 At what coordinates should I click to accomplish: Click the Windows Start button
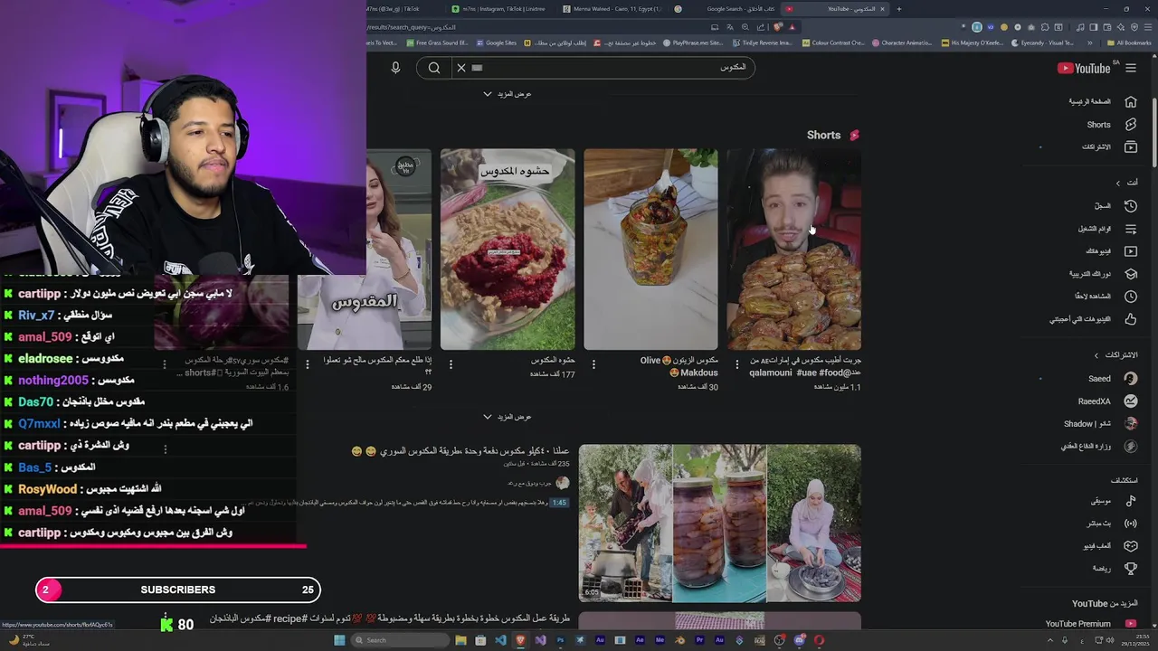(339, 640)
